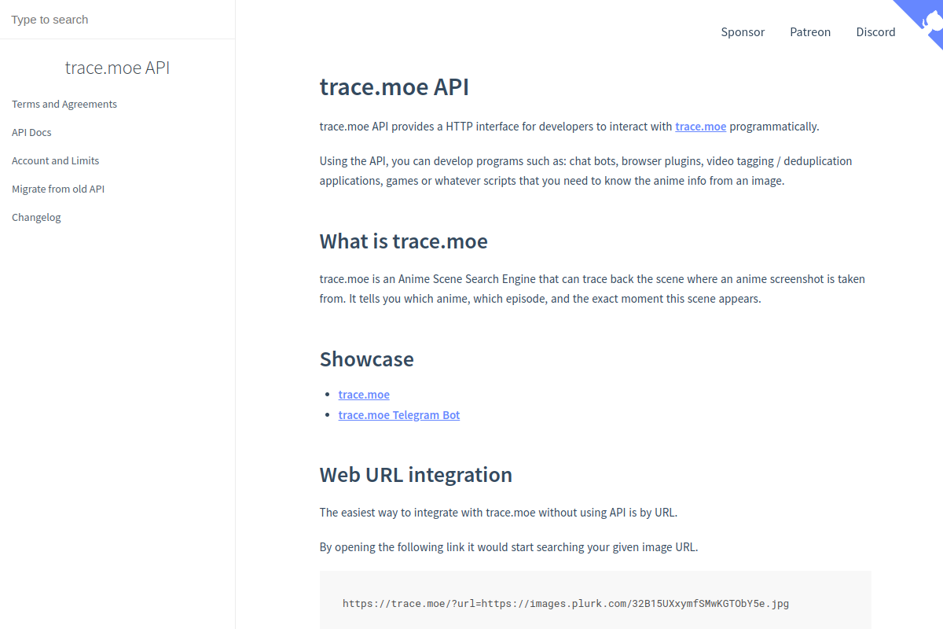Go to the API Docs page
Viewport: 943px width, 629px height.
tap(31, 132)
